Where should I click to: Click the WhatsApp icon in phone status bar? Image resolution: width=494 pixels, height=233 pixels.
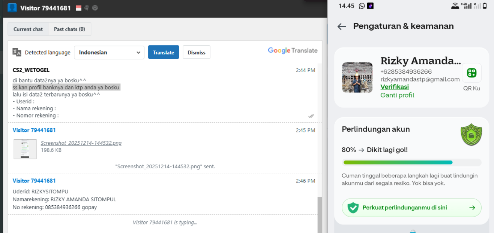pyautogui.click(x=362, y=6)
